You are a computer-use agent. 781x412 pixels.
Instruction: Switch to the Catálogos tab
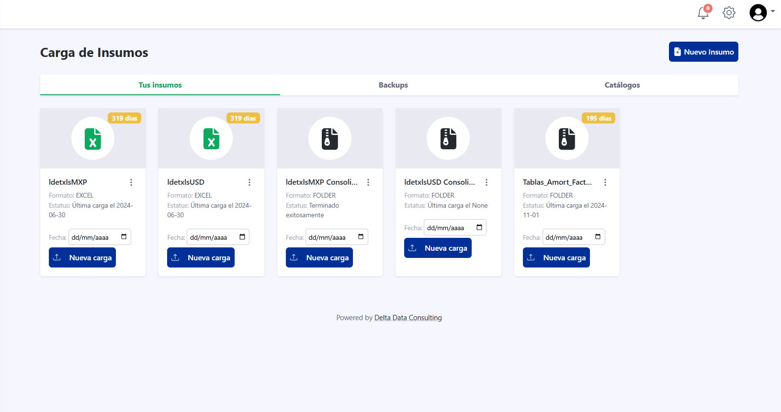622,85
